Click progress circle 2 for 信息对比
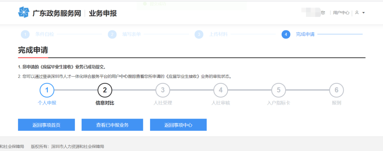Image resolution: width=383 pixels, height=151 pixels. 105,90
